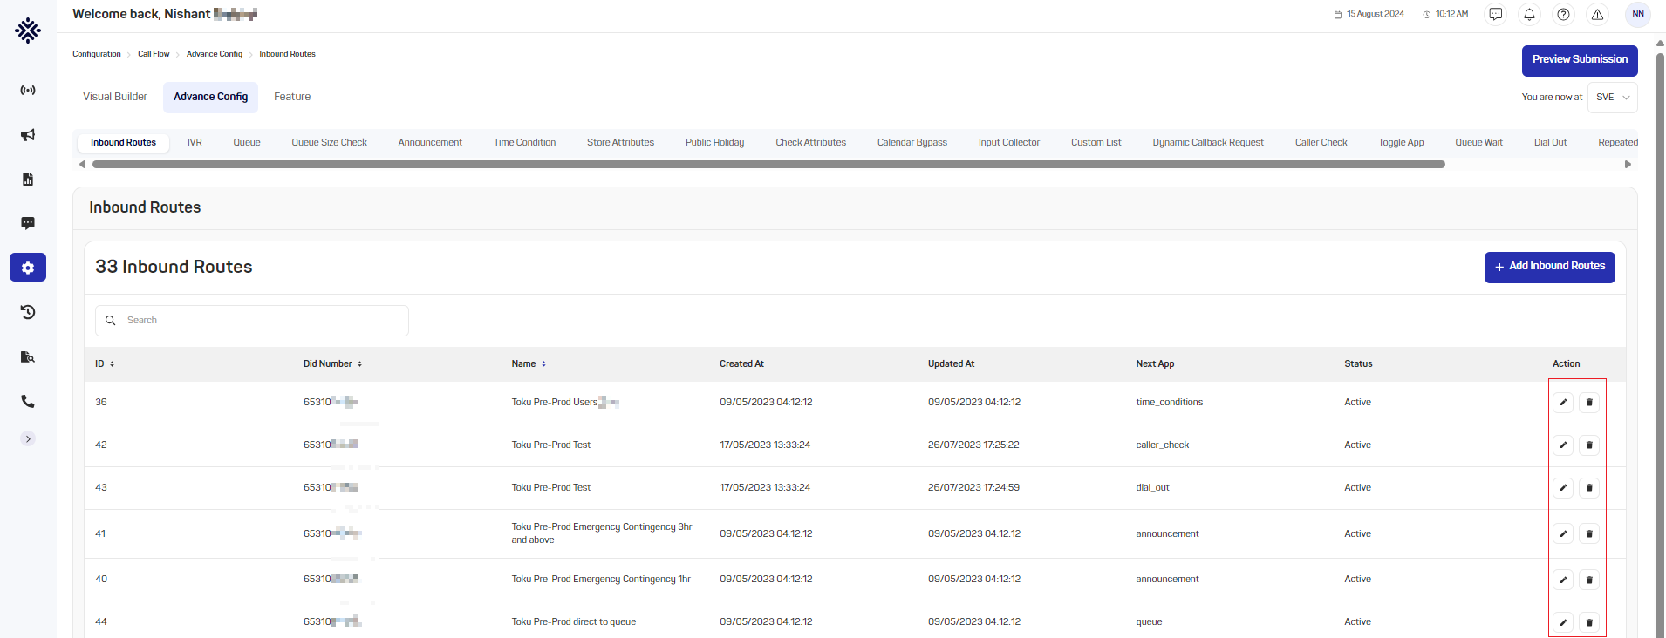
Task: Select the Time Condition sub-tab
Action: 524,142
